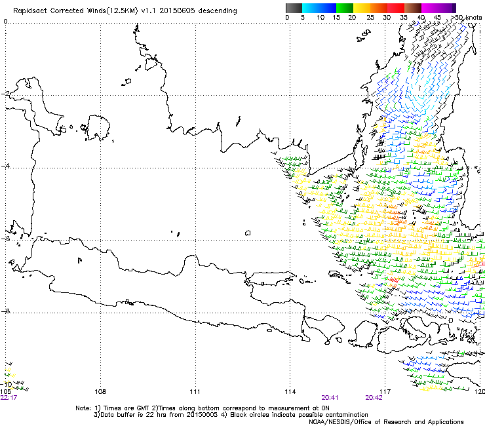Click the 'Times are GMT' note line
The image size is (485, 426).
[x=203, y=408]
